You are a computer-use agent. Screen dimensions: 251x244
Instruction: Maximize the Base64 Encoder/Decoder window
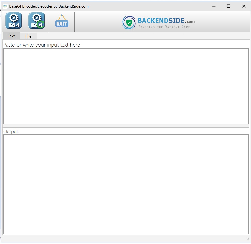coord(228,6)
